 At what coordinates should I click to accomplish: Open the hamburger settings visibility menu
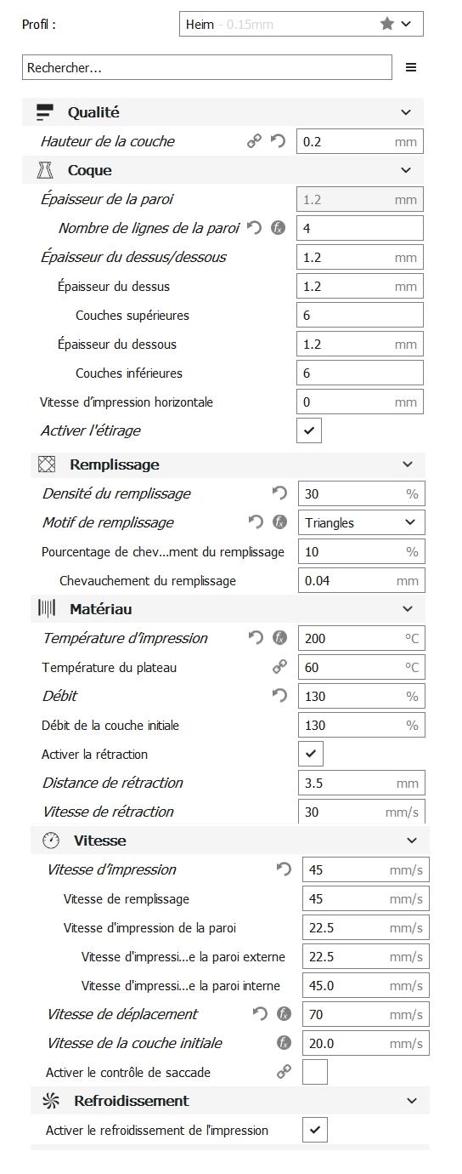(x=411, y=67)
